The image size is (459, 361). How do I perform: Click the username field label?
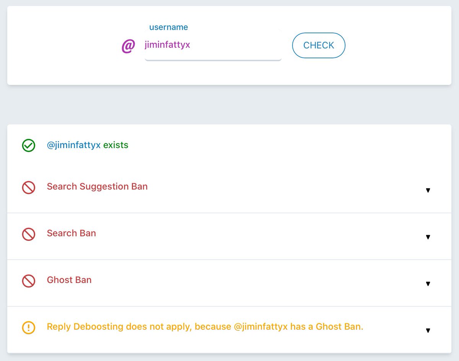click(169, 27)
